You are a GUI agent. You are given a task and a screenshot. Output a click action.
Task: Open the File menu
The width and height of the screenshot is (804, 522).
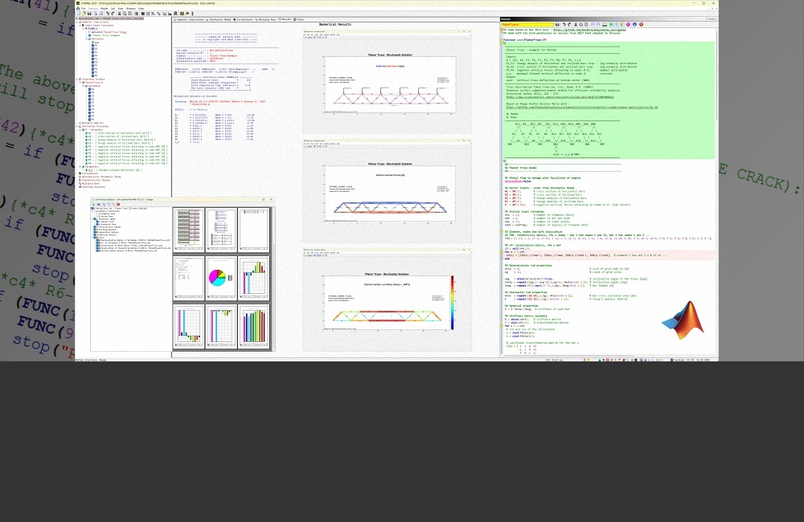[84, 9]
